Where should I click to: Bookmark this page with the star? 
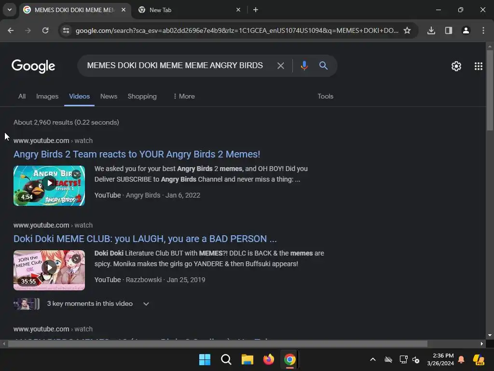pyautogui.click(x=407, y=30)
